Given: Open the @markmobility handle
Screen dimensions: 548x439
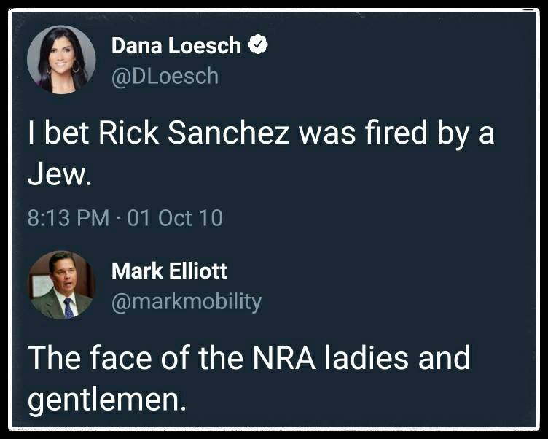Looking at the screenshot, I should 186,301.
